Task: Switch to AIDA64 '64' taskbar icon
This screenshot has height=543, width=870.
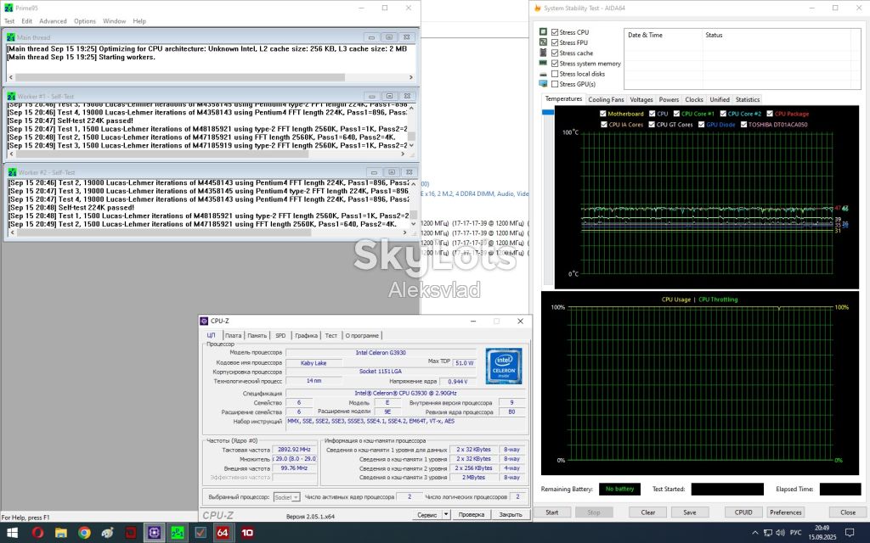Action: point(223,533)
